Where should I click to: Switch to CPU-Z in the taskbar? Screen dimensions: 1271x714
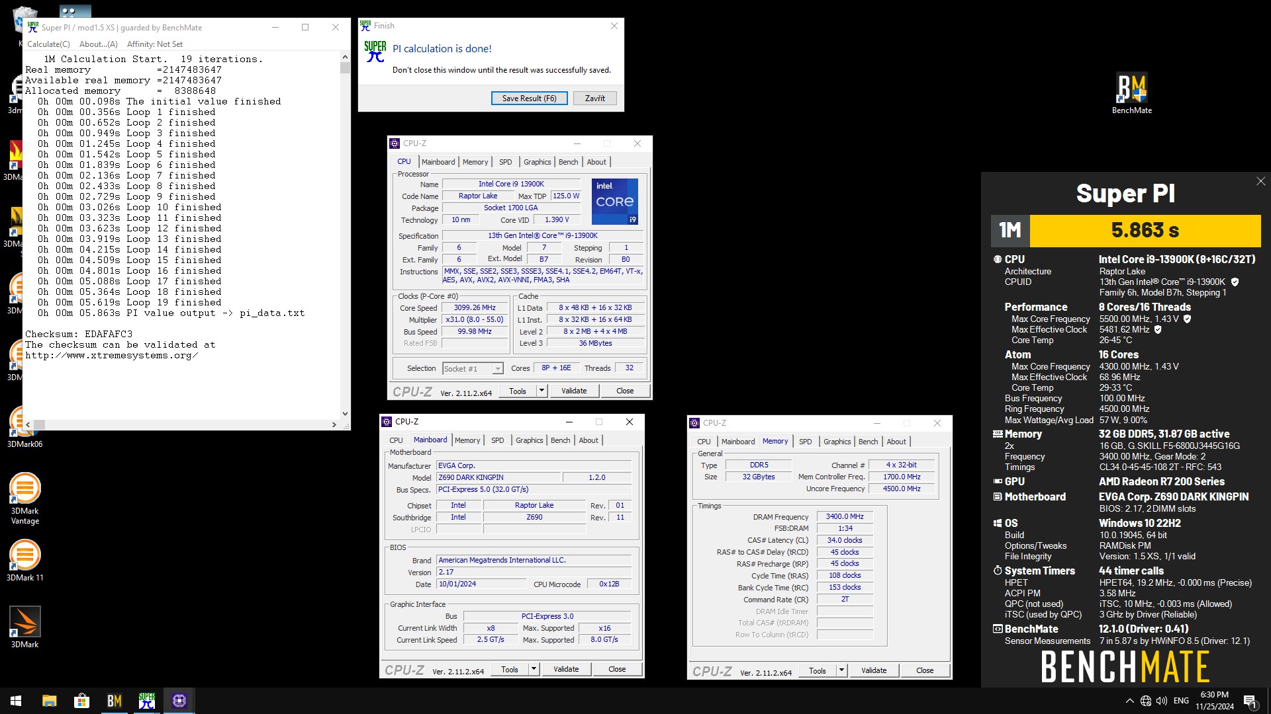point(179,701)
